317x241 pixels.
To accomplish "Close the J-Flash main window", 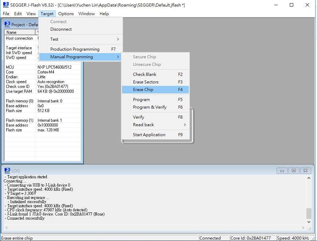I will [x=307, y=5].
